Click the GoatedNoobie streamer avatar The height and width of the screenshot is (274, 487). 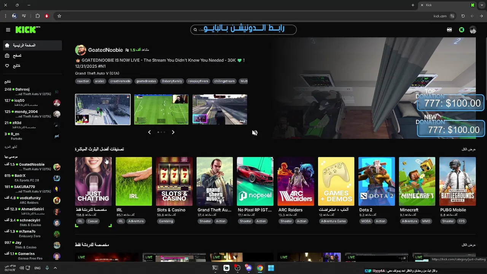80,50
